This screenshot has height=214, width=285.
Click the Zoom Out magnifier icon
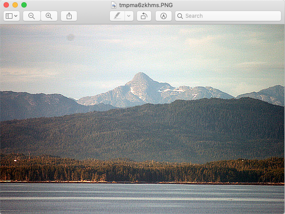tap(32, 16)
